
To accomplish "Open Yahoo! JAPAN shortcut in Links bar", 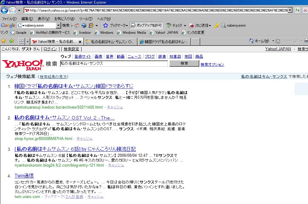I will 164,33.
